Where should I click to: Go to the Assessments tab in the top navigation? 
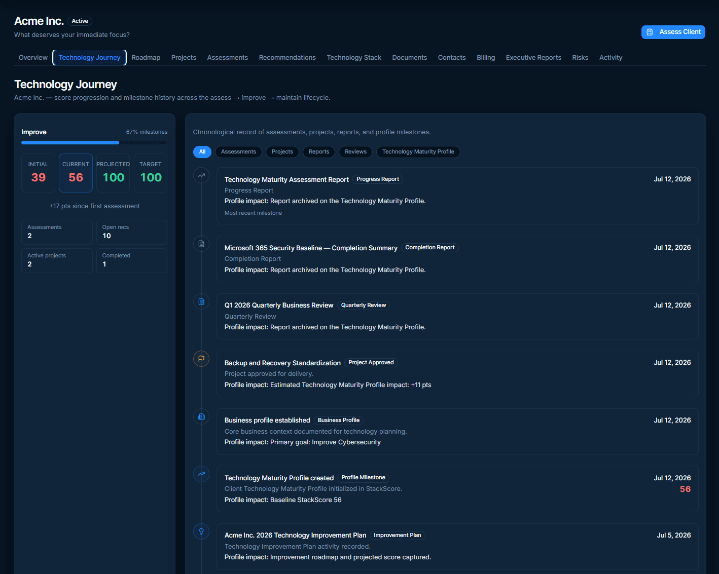228,58
